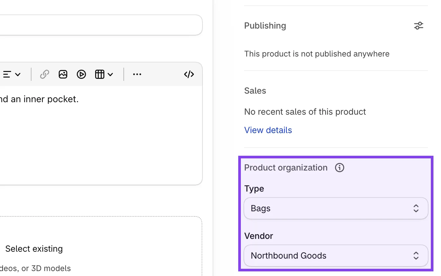Click the 'No recent sales of this product' text
The width and height of the screenshot is (441, 276).
click(x=305, y=112)
